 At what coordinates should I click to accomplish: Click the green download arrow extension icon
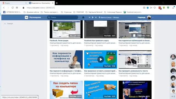[x=164, y=8]
